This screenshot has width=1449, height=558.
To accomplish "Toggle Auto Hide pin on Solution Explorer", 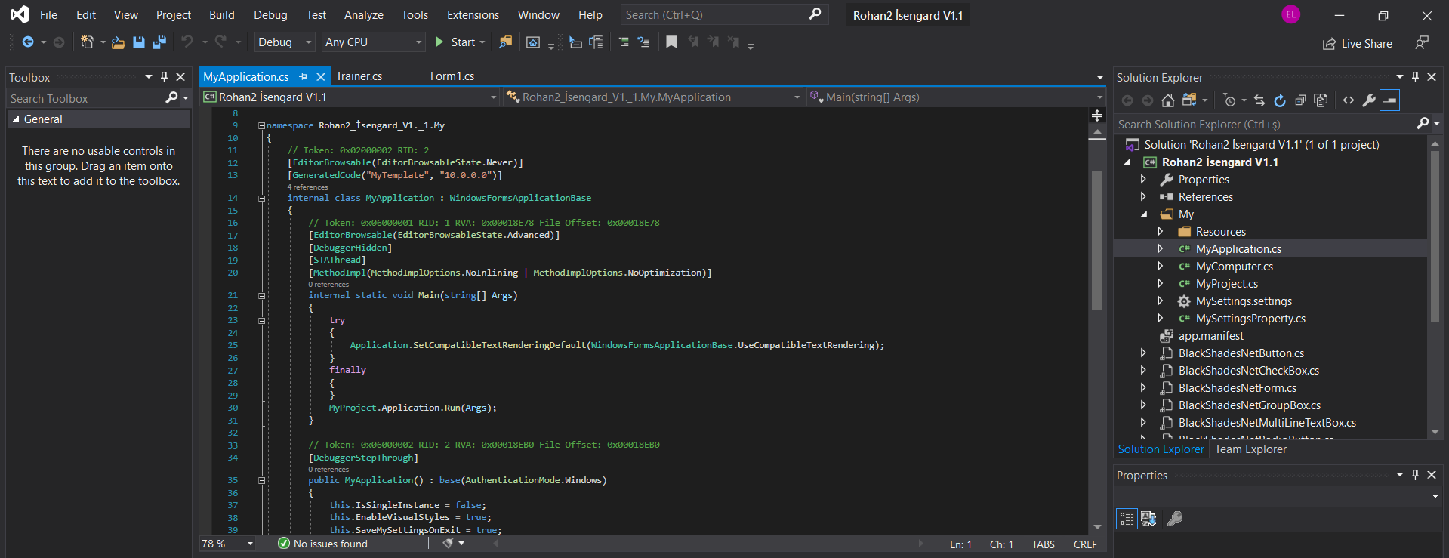I will tap(1415, 77).
